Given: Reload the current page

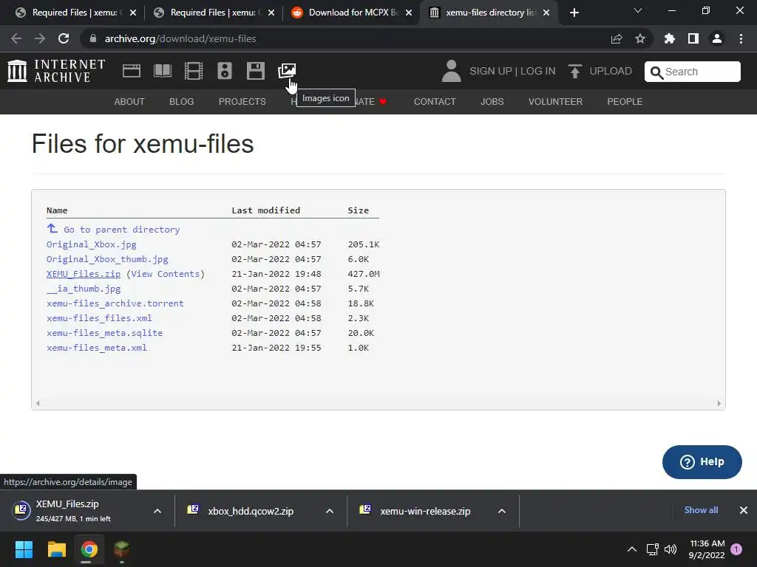Looking at the screenshot, I should click(x=64, y=38).
